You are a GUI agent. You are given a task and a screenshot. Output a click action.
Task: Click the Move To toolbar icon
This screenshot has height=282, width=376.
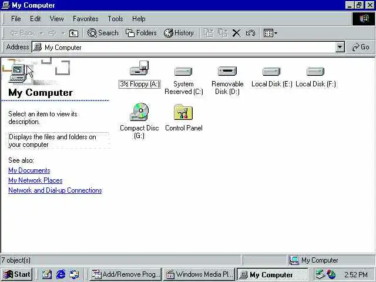(x=208, y=33)
